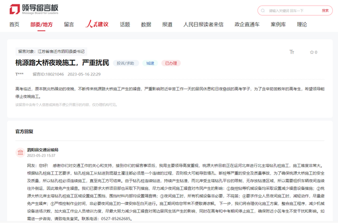Open the 话题 navigation tab
The height and width of the screenshot is (223, 338).
(x=125, y=24)
